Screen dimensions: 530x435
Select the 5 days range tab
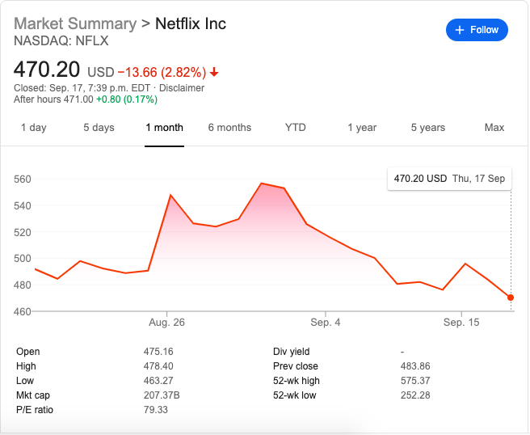[99, 128]
